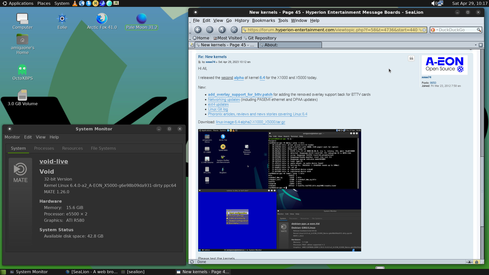The image size is (489, 275).
Task: Switch to the About: browser tab
Action: (290, 45)
